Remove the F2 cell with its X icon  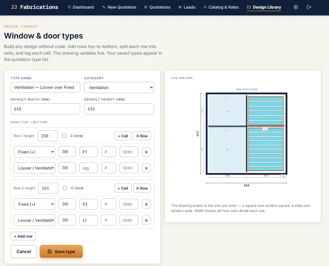(x=146, y=204)
